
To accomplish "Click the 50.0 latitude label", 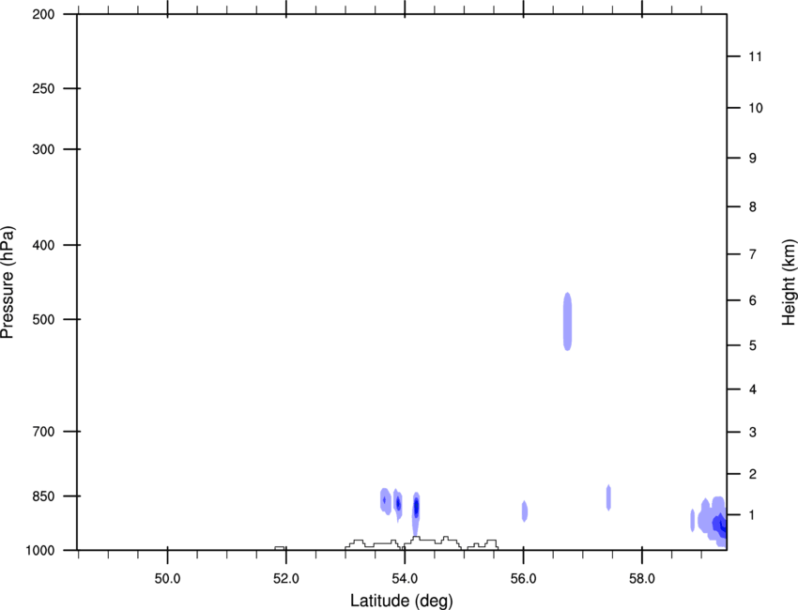I will coord(167,579).
